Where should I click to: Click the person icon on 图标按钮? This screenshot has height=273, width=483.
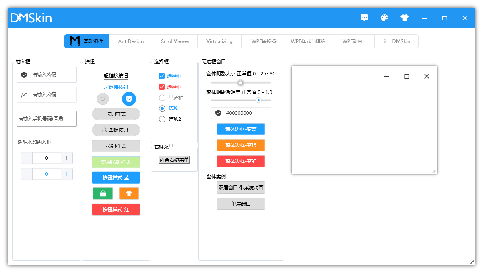point(105,130)
